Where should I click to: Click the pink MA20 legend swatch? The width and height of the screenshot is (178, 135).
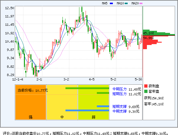141,4
